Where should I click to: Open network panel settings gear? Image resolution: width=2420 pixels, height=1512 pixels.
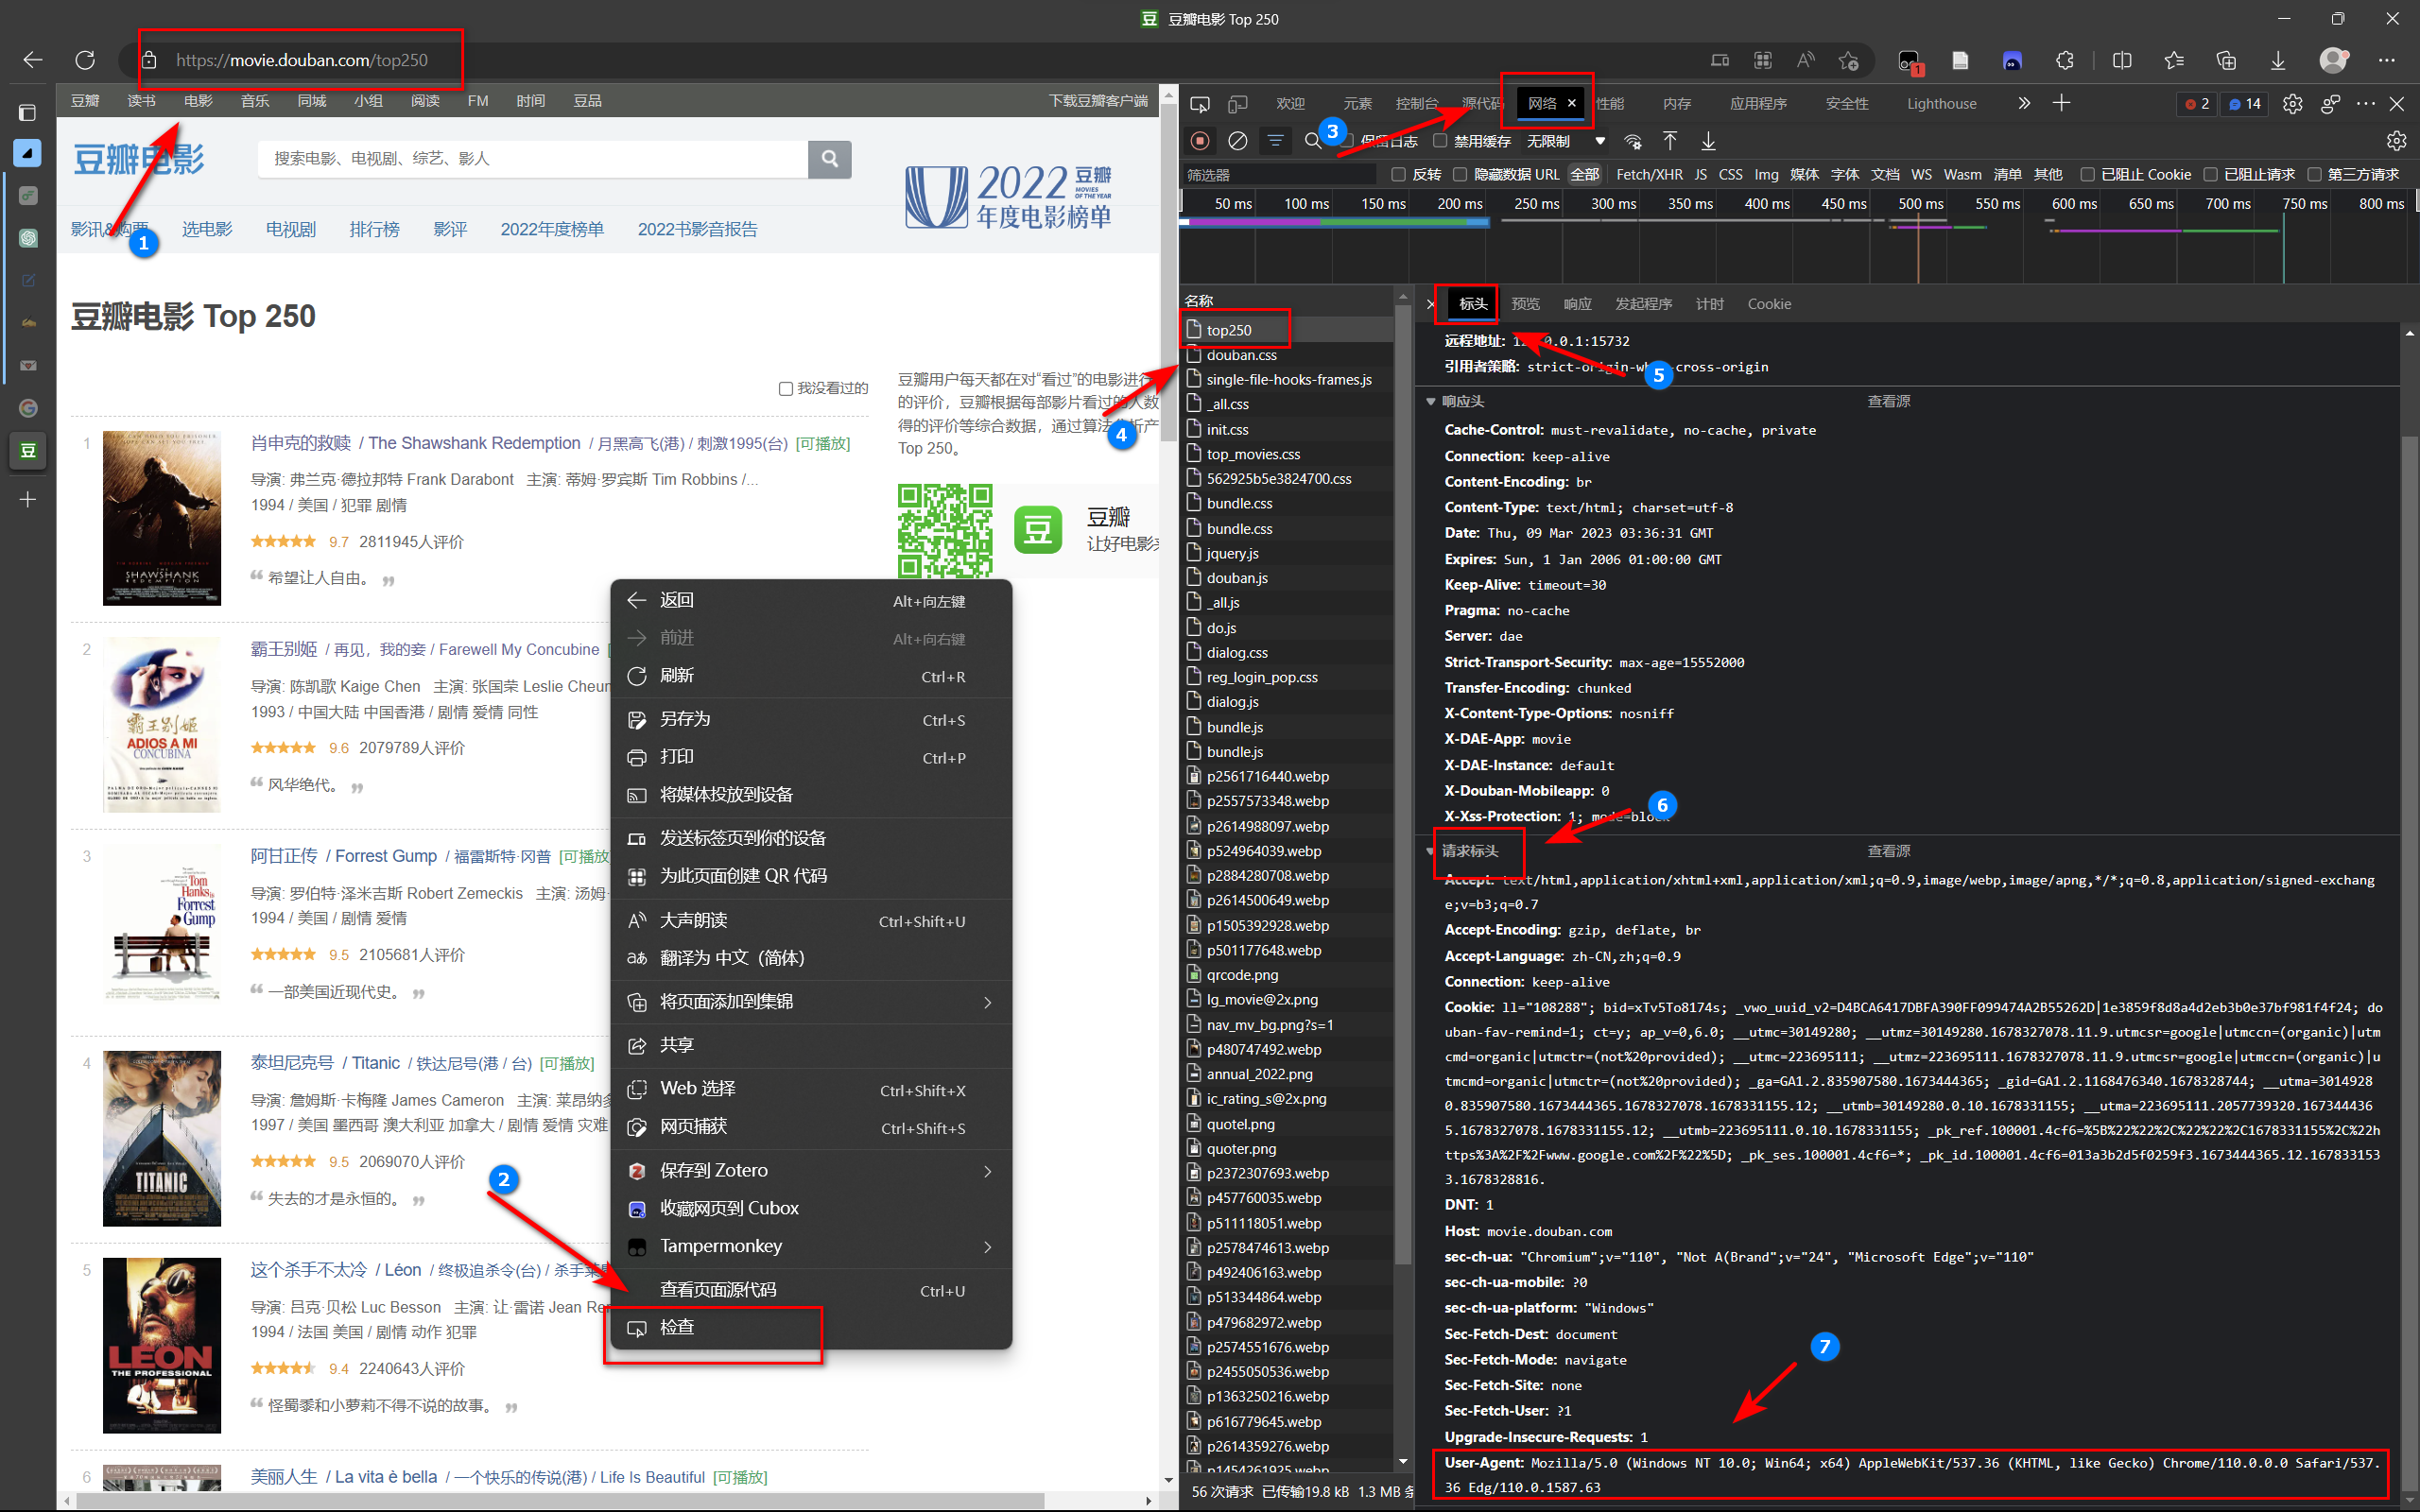2397,141
